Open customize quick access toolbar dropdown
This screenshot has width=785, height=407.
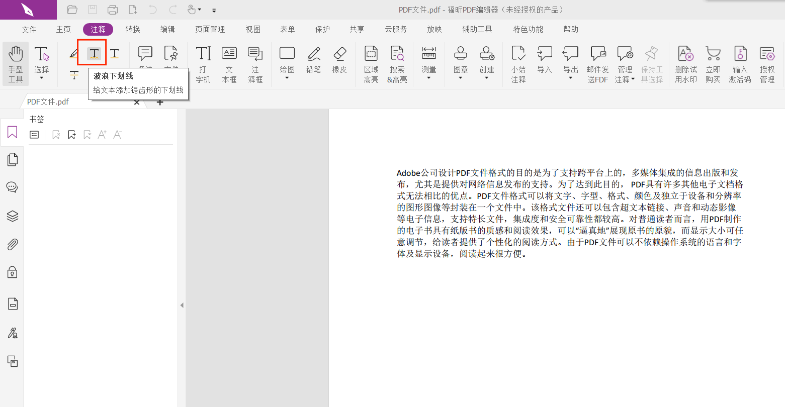pos(214,10)
